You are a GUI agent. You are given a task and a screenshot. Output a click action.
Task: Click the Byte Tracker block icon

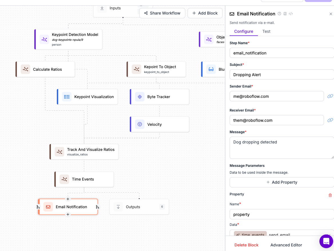pos(140,97)
